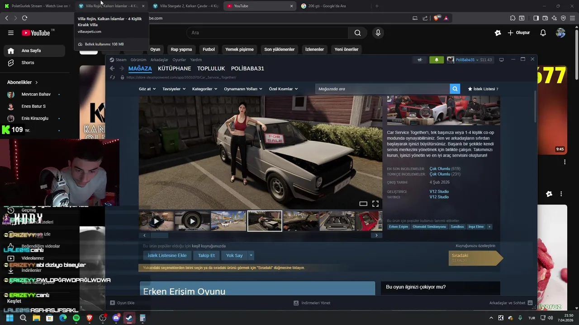Open browser extensions puzzle icon

(513, 18)
